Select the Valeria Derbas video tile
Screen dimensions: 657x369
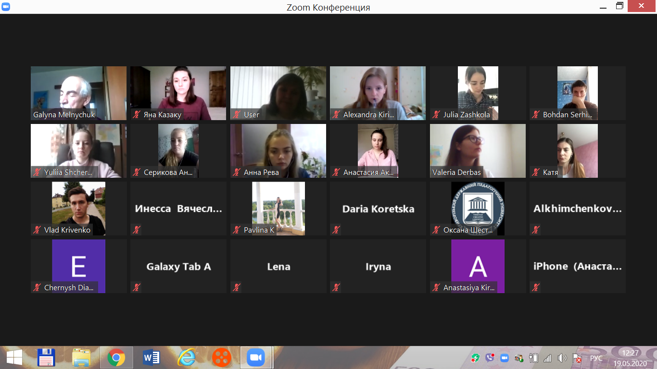478,150
